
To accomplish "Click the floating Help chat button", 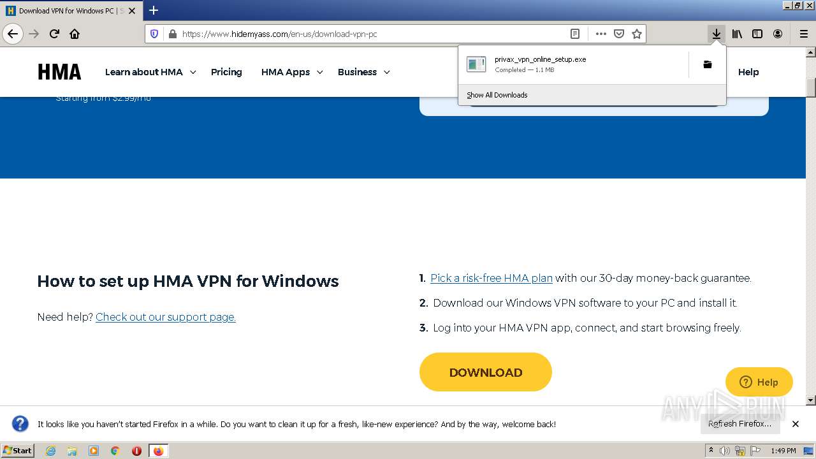I will tap(759, 382).
